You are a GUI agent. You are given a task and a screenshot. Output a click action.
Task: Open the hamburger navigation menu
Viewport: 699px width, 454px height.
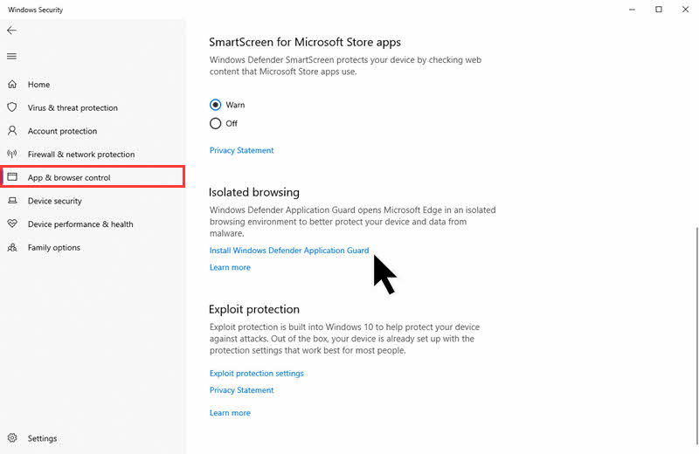[12, 56]
